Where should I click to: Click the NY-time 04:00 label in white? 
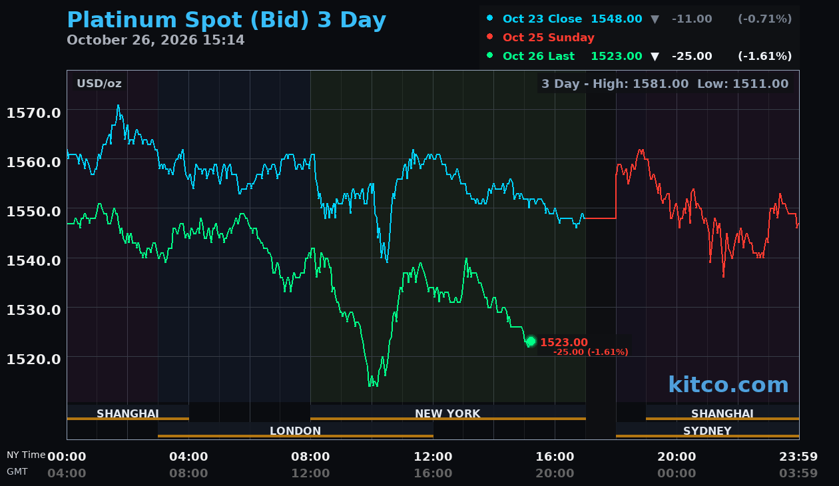click(188, 457)
